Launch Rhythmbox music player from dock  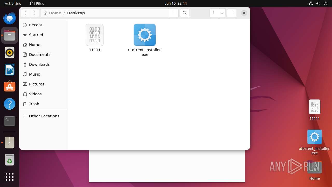(x=10, y=53)
